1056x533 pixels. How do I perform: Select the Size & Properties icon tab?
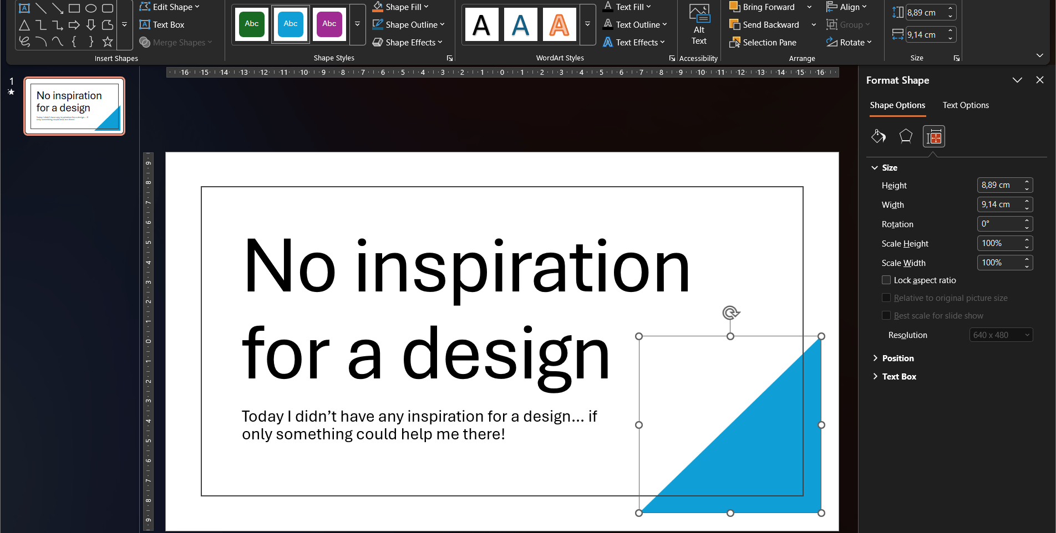pos(933,136)
